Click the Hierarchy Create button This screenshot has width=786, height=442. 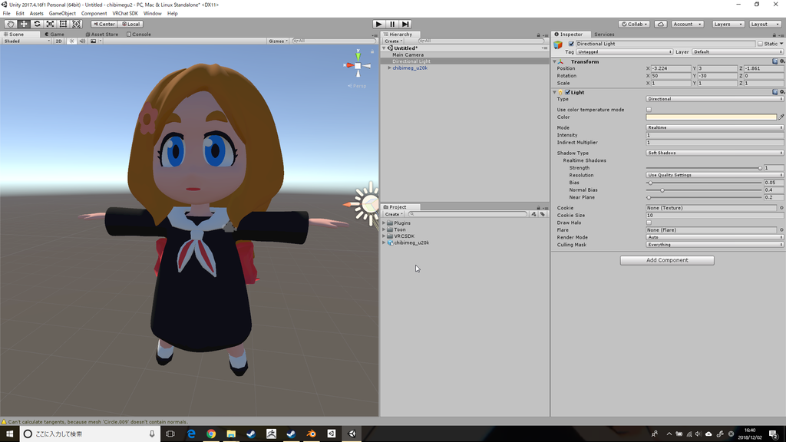pos(394,41)
